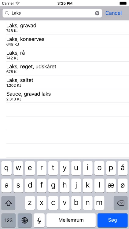Tap the globe keyboard language icon

click(24, 220)
